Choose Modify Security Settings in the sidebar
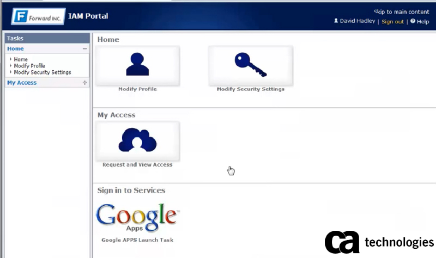 43,72
